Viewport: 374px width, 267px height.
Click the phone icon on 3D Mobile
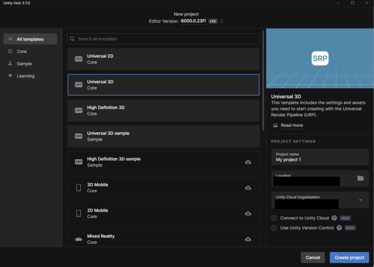click(79, 188)
